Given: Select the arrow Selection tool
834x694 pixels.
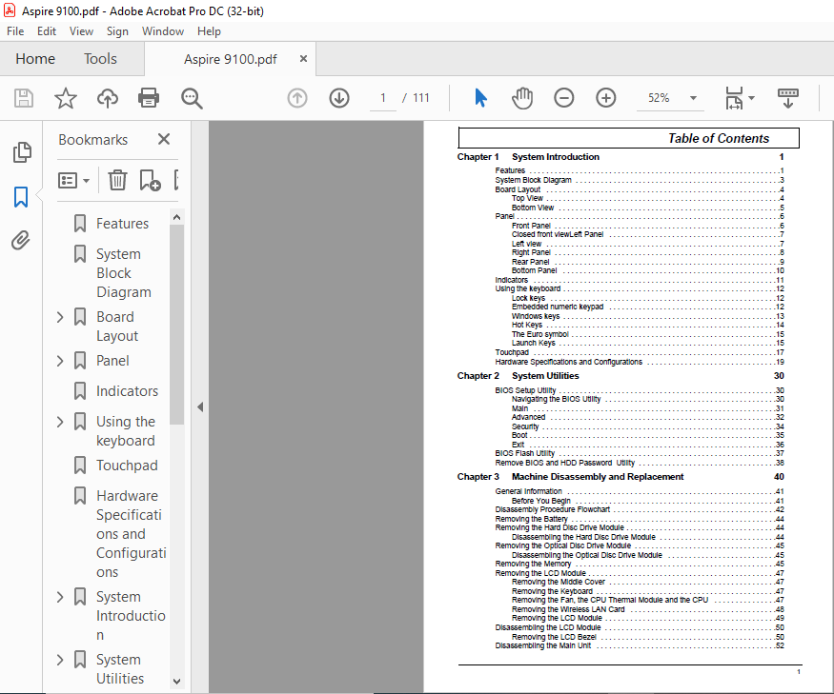Looking at the screenshot, I should coord(480,98).
